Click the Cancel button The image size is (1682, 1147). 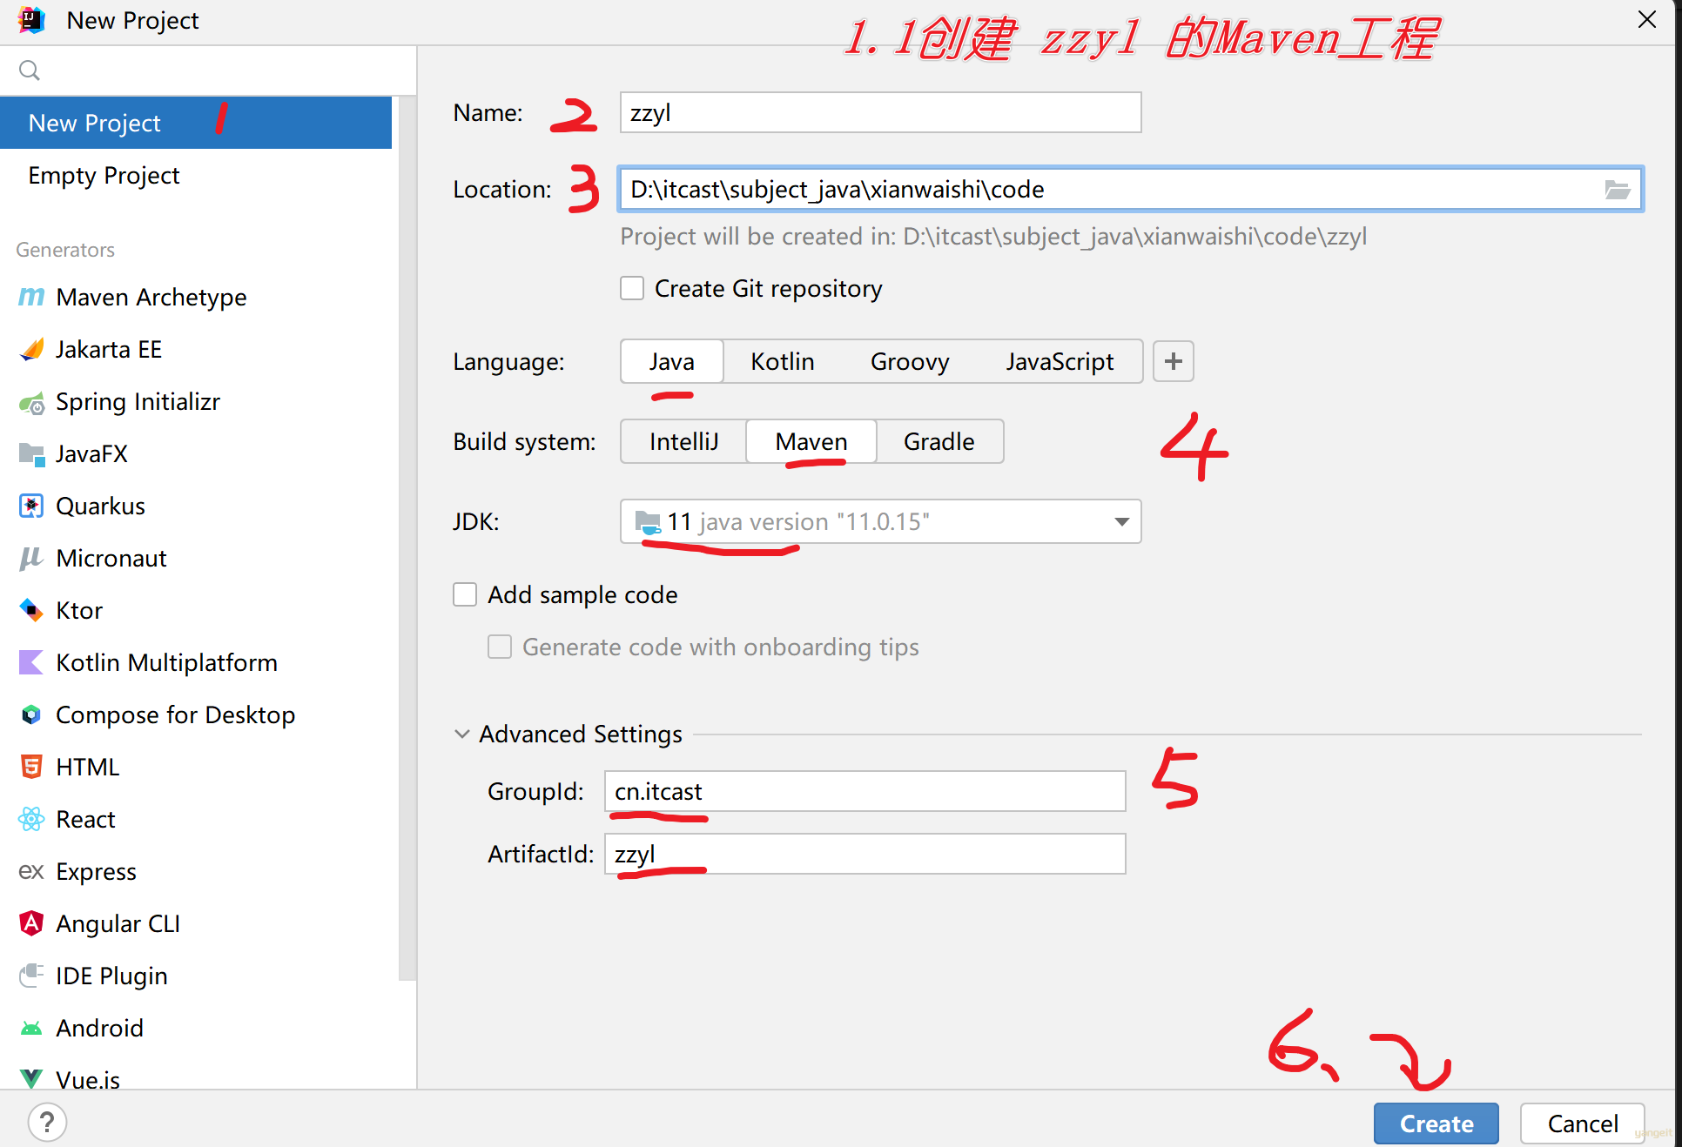click(1583, 1123)
